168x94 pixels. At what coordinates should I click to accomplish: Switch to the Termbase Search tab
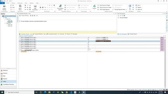pyautogui.click(x=132, y=34)
